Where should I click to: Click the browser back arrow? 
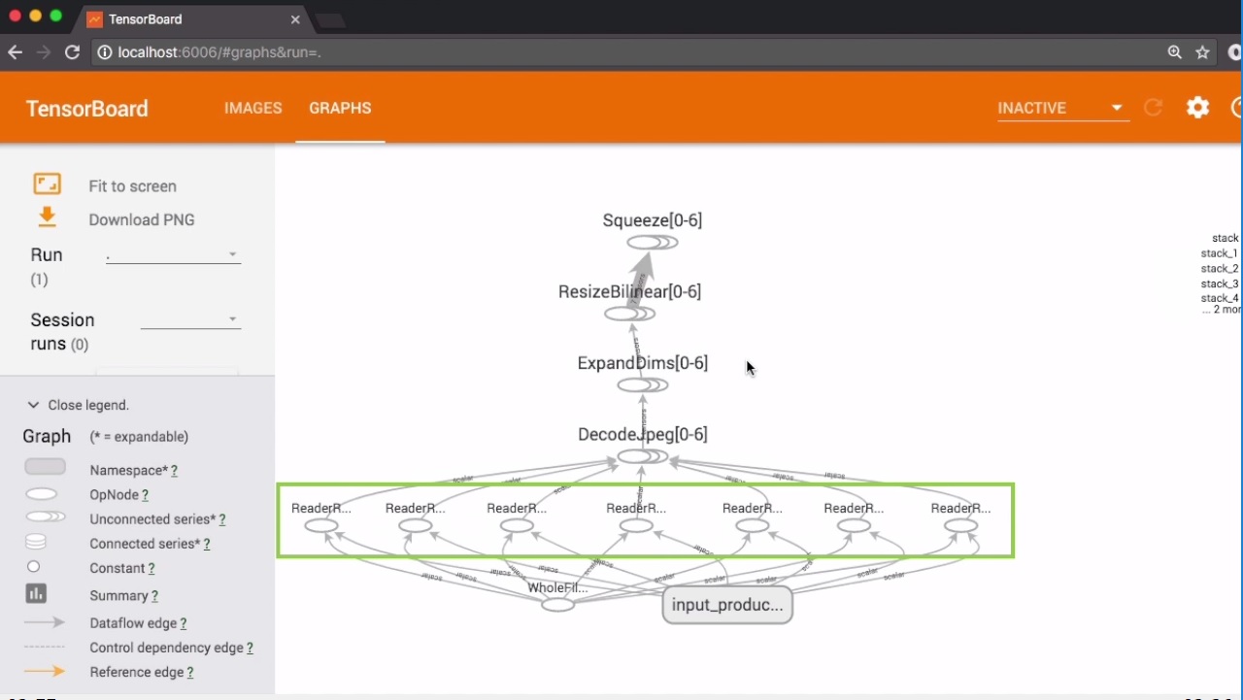(x=15, y=52)
